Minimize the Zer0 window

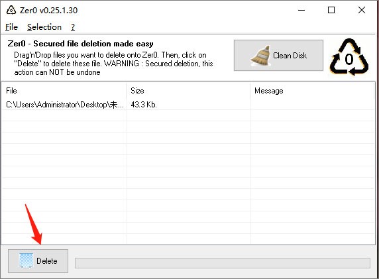[x=301, y=10]
